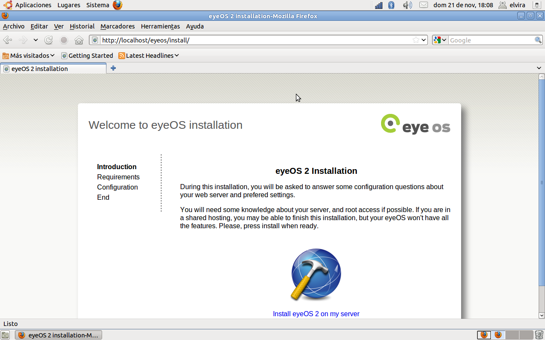
Task: Click the page favicon in address bar
Action: 95,40
